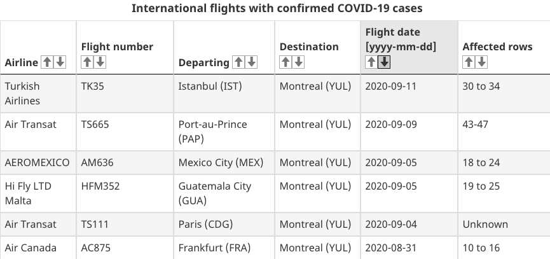Sort Flight number descending arrow

(100, 62)
